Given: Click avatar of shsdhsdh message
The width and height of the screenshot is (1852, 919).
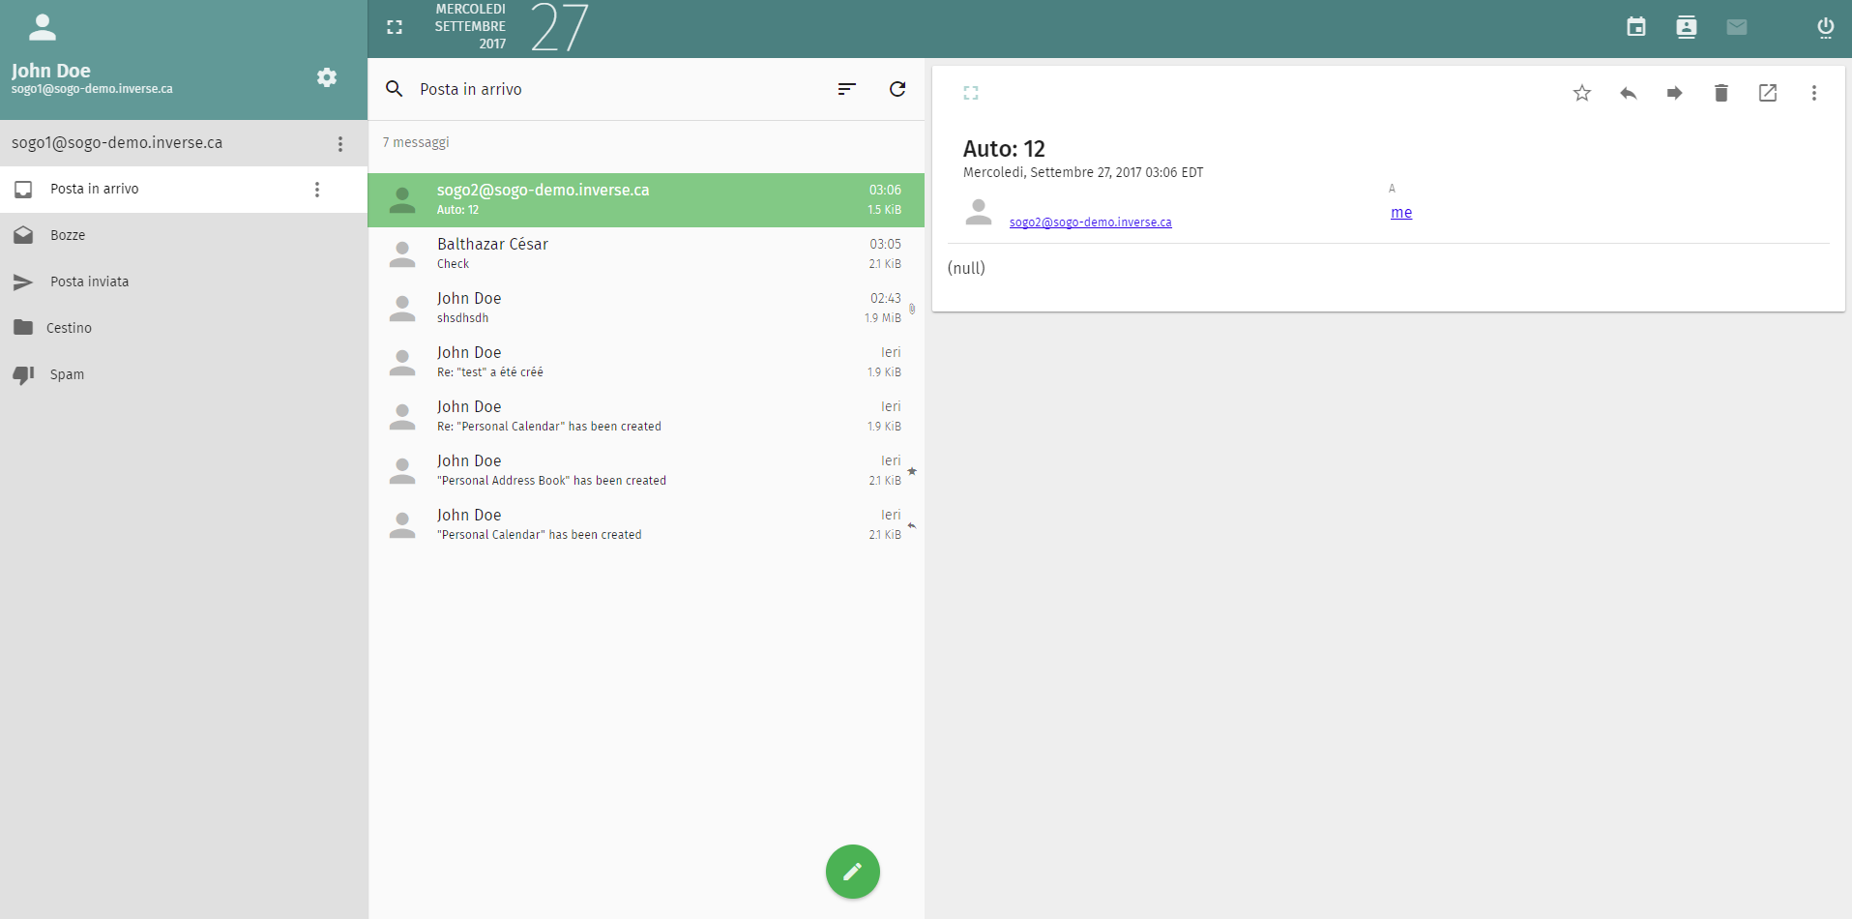Looking at the screenshot, I should click(402, 309).
